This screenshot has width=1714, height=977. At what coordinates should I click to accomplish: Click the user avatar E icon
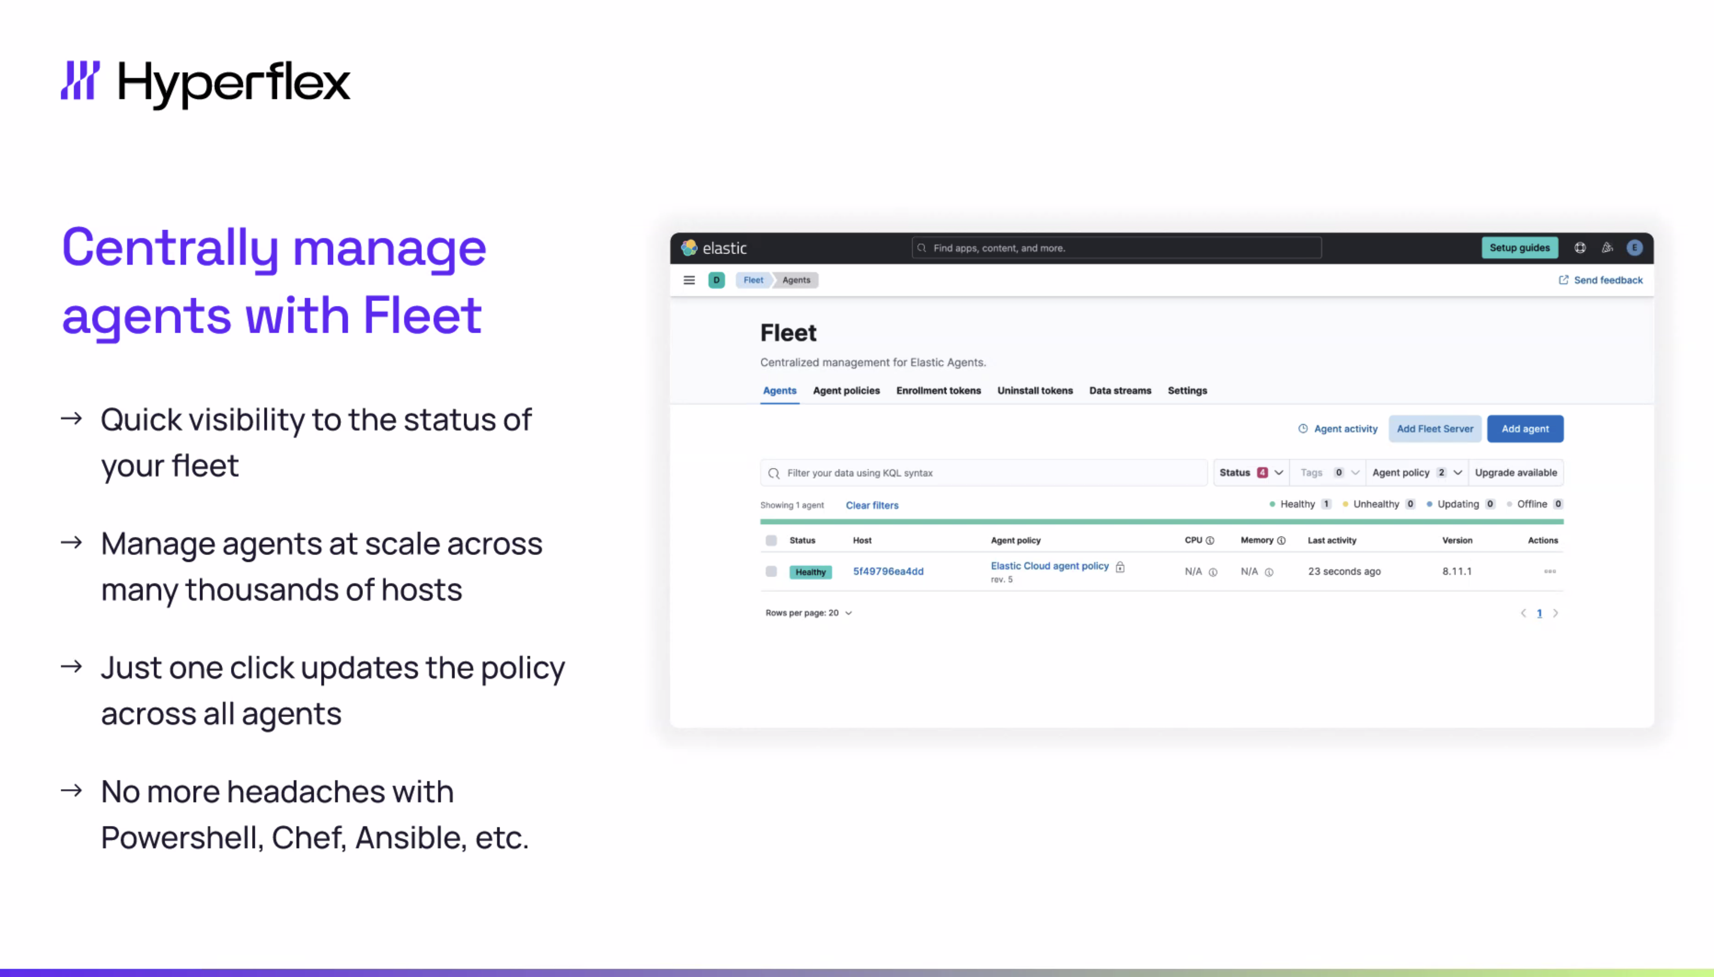(1635, 248)
